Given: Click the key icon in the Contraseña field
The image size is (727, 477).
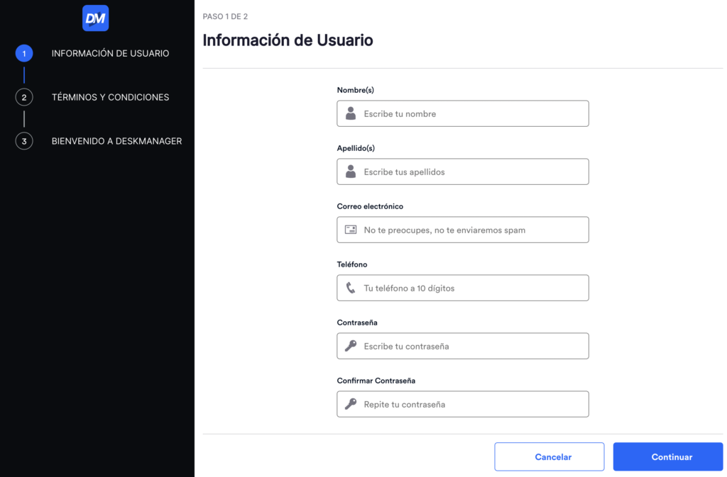Looking at the screenshot, I should point(351,345).
